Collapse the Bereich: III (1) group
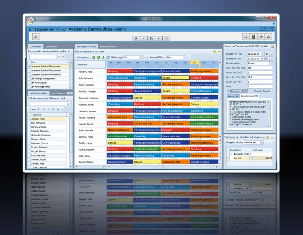Screen dimensions: 303x235 tap(232, 154)
